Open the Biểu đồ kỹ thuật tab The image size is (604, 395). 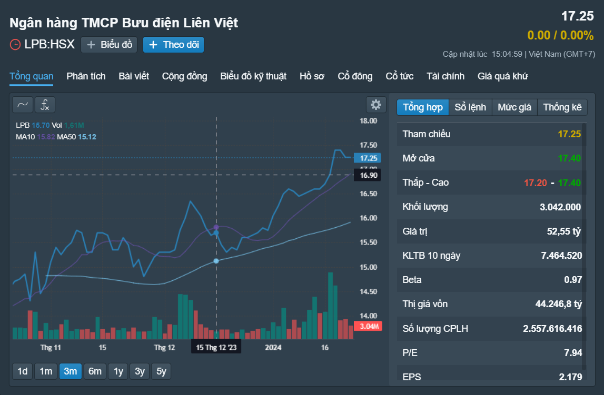[x=253, y=76]
